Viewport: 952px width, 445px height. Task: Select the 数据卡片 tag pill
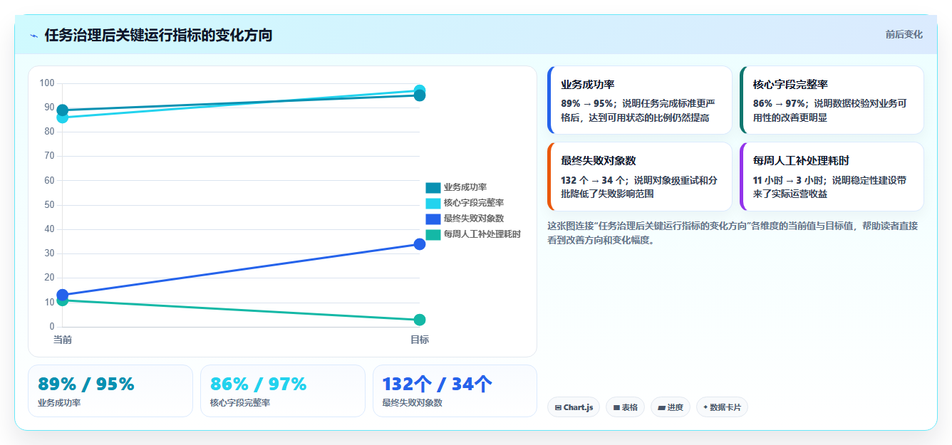click(722, 407)
